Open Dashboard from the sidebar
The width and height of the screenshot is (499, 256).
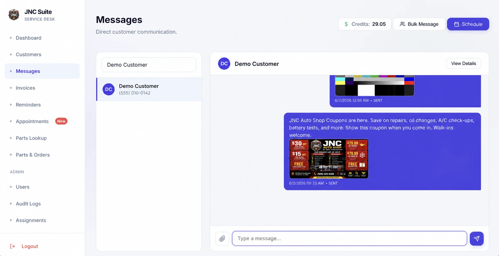click(x=28, y=38)
